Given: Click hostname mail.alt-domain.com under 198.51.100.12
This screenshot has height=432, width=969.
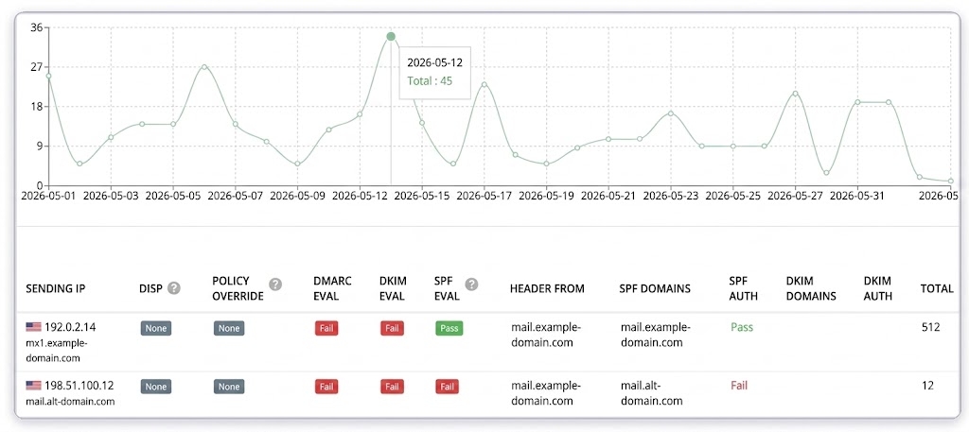Looking at the screenshot, I should (70, 401).
